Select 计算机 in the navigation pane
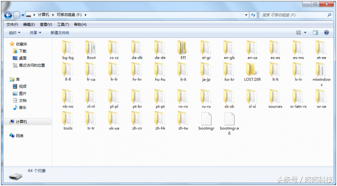The height and width of the screenshot is (186, 337). coord(28,122)
